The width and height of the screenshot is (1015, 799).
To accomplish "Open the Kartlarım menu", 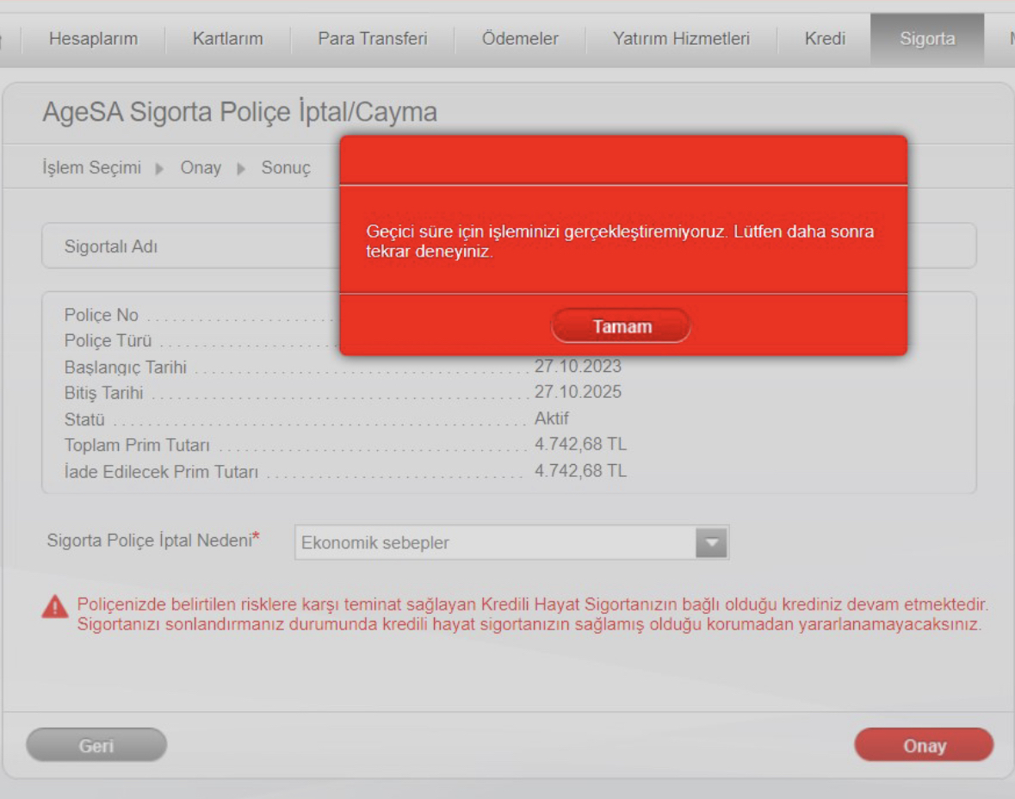I will [228, 39].
